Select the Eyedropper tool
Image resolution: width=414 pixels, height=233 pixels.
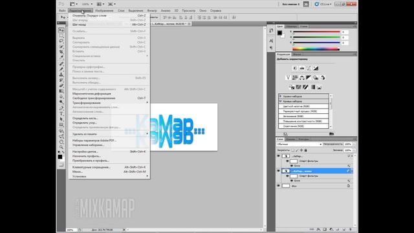(61, 57)
